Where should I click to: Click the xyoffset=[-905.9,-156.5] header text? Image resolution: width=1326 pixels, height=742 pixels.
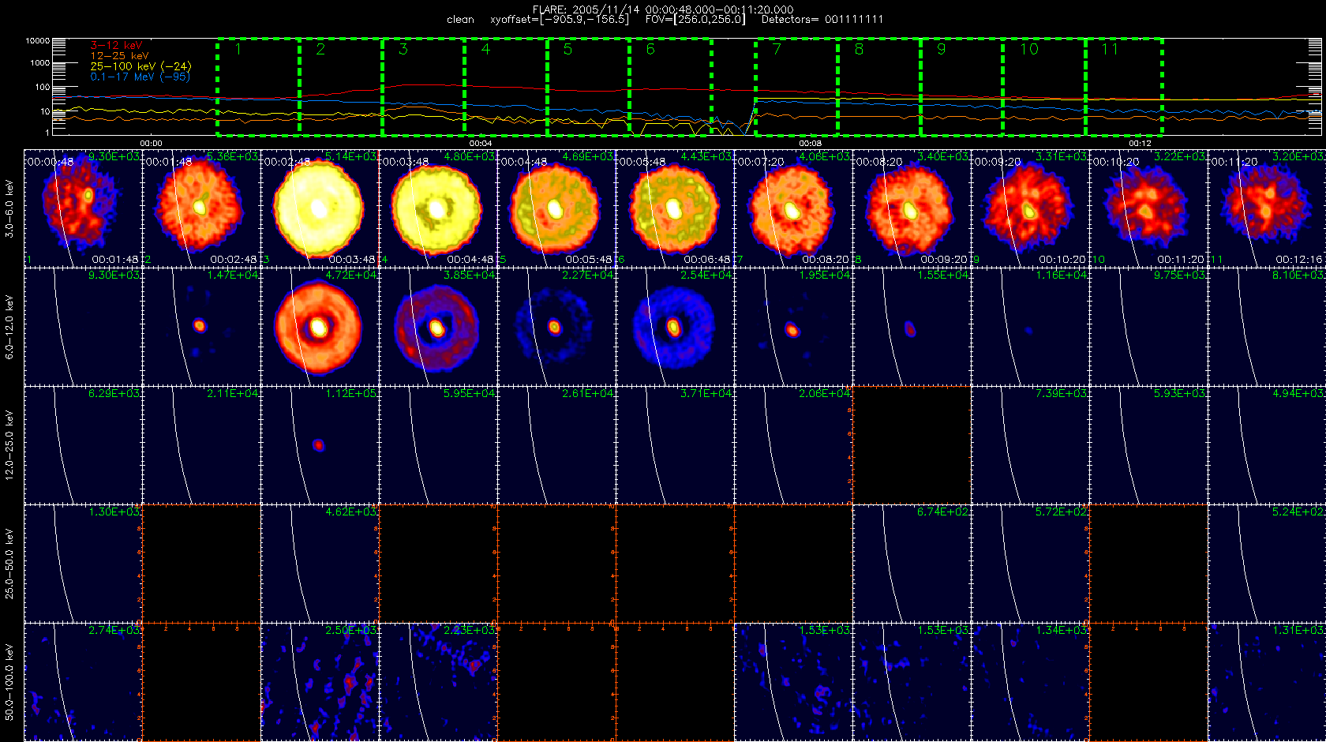560,19
